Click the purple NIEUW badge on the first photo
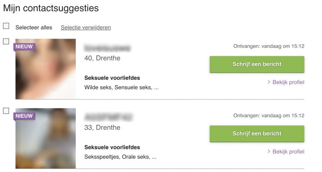 (x=24, y=46)
